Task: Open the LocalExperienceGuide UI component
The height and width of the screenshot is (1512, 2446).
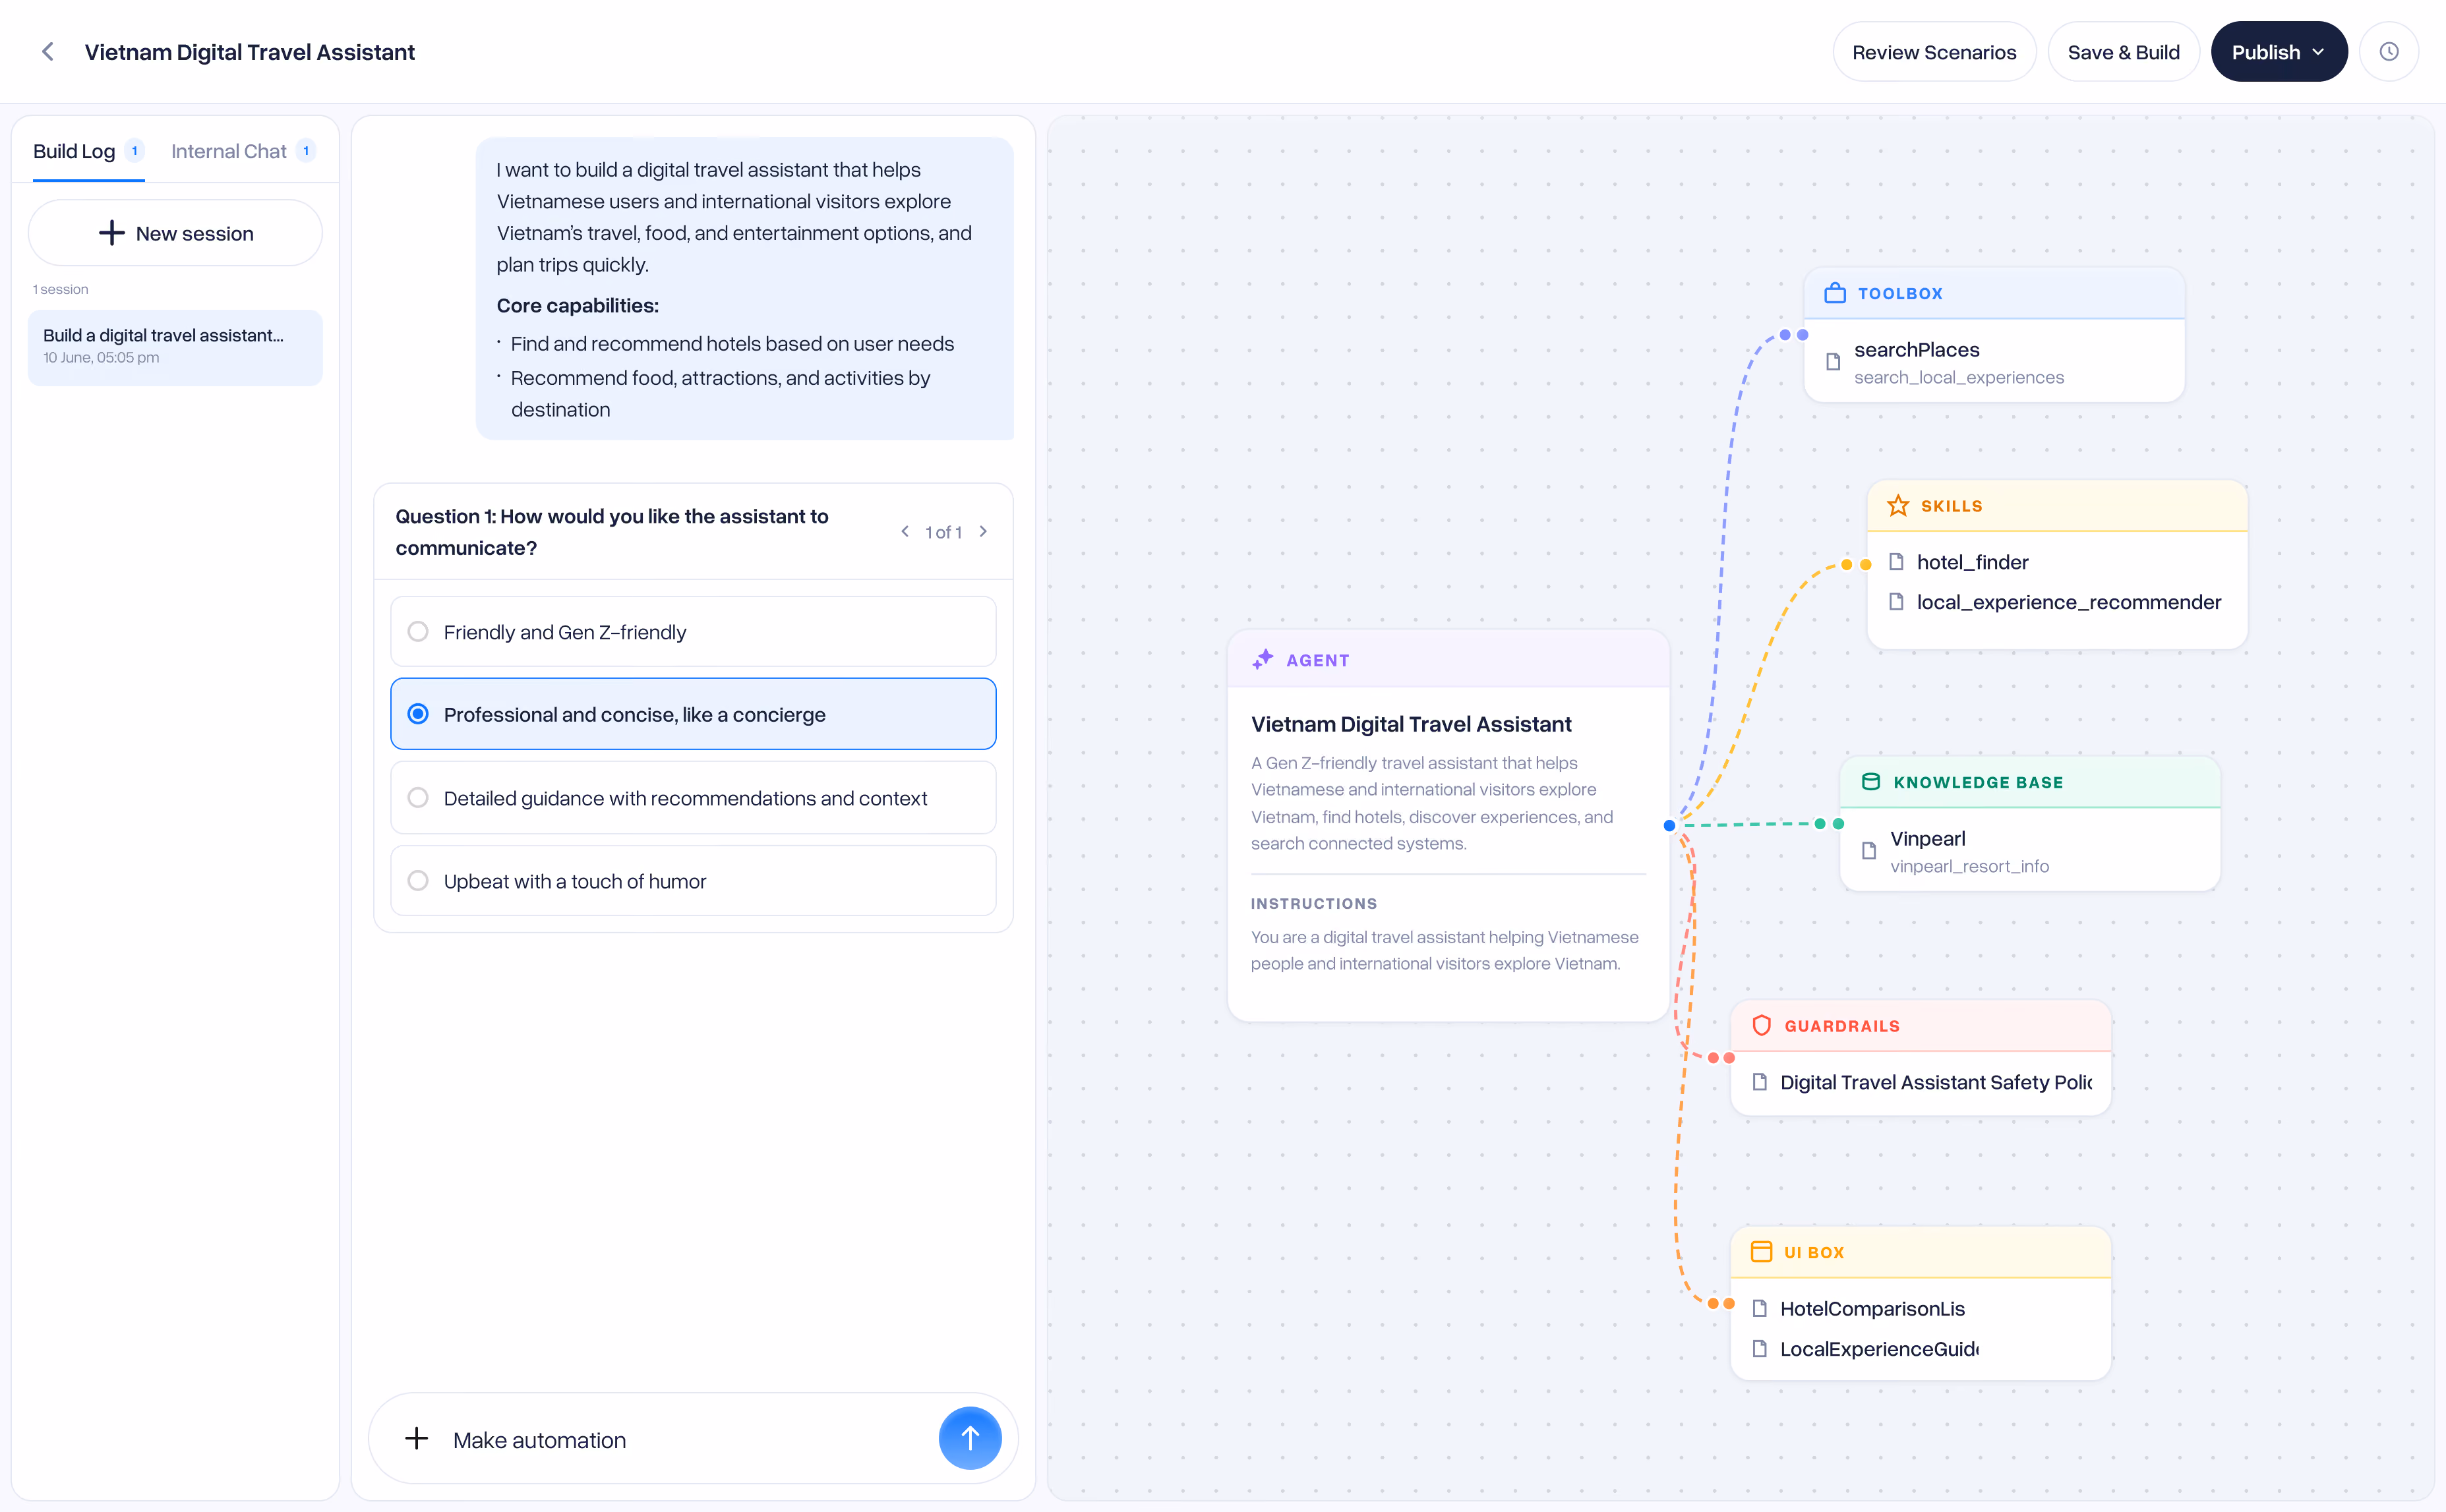Action: tap(1921, 1349)
